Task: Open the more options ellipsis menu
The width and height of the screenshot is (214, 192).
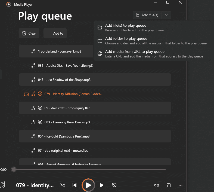Action: pyautogui.click(x=181, y=185)
